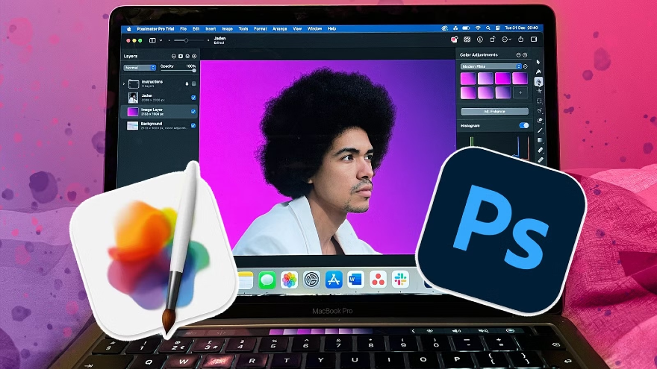657x369 pixels.
Task: Click the Share icon in toolbar
Action: pyautogui.click(x=520, y=40)
